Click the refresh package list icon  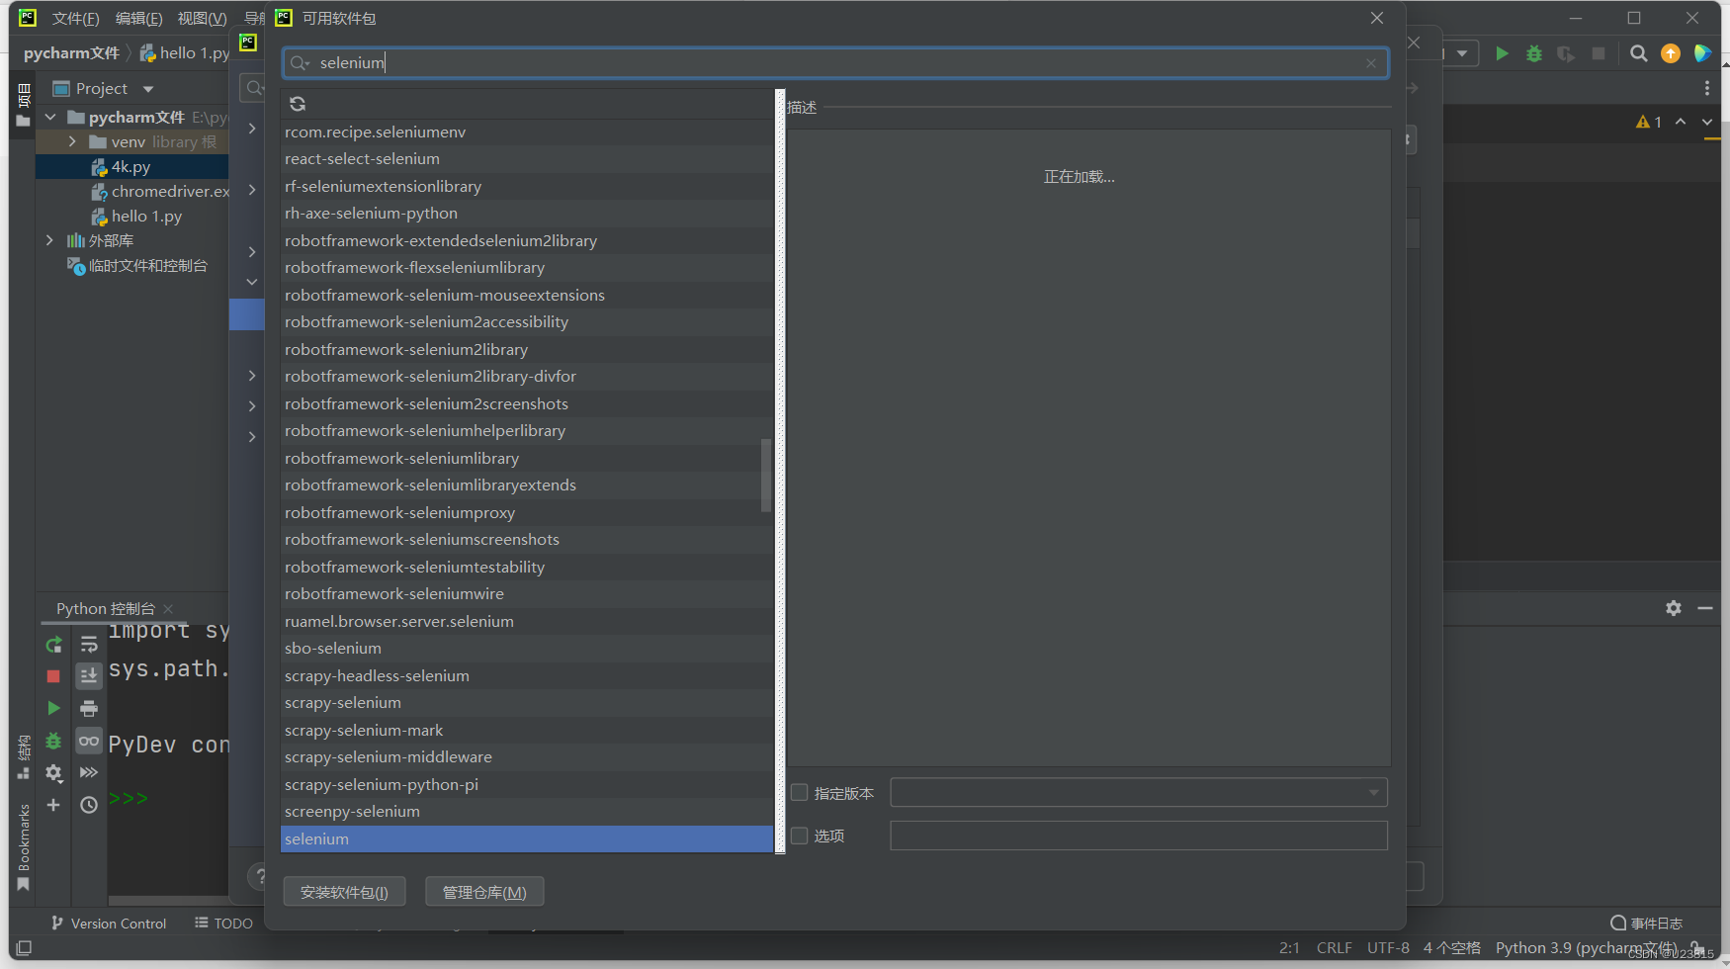(298, 104)
